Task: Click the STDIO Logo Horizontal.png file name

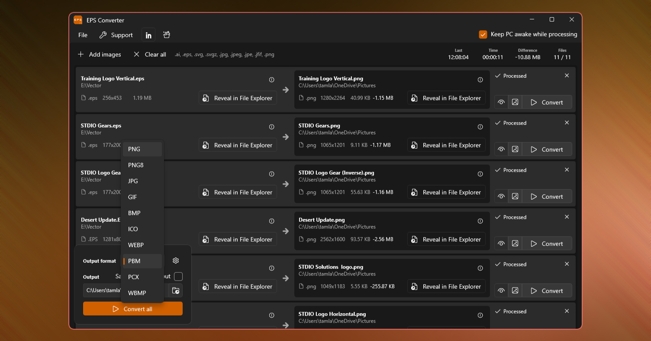Action: click(x=332, y=314)
